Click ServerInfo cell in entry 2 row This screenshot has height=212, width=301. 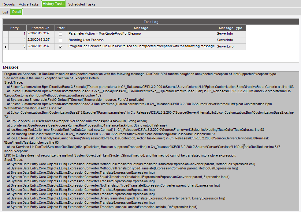click(x=230, y=40)
